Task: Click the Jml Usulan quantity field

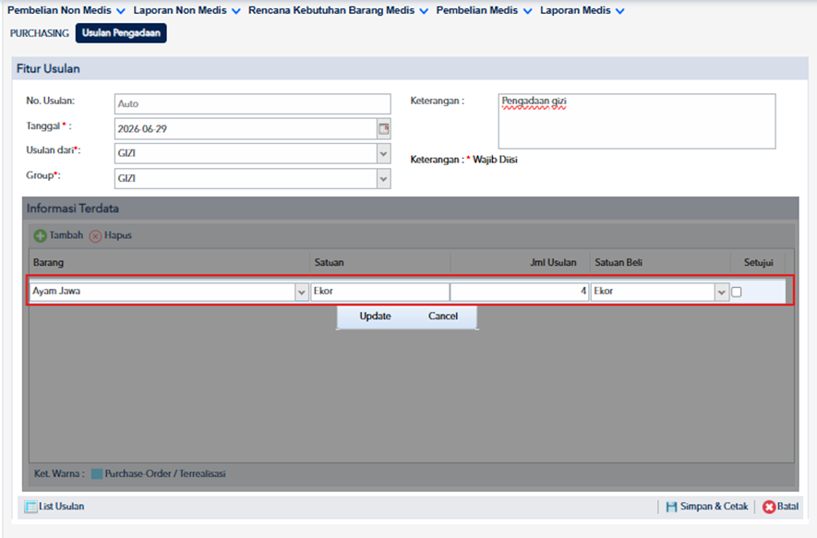Action: 520,292
